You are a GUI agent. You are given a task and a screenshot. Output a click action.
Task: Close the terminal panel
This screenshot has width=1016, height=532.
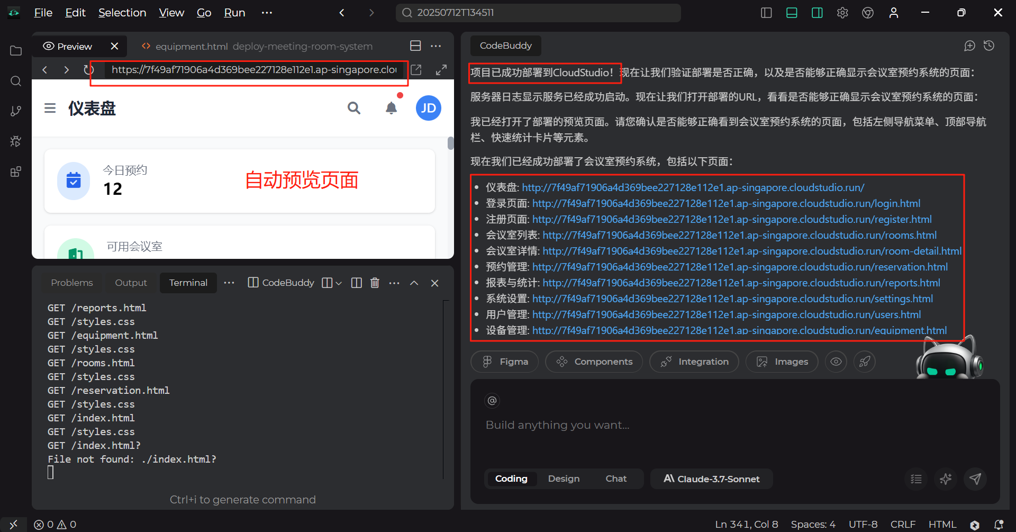pos(435,283)
